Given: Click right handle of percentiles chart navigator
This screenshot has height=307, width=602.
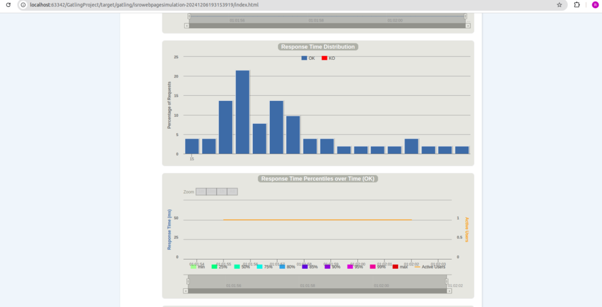Looking at the screenshot, I should (446, 281).
